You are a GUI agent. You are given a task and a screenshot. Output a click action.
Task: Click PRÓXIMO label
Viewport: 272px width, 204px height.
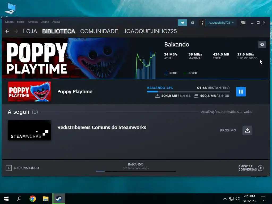pos(228,130)
